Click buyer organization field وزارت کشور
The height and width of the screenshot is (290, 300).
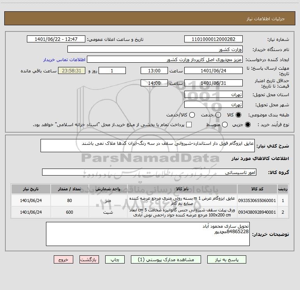click(155, 49)
